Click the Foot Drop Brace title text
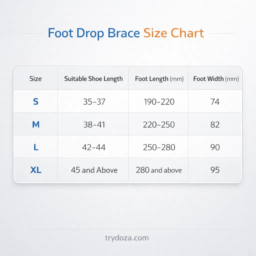The height and width of the screenshot is (256, 256). tap(94, 33)
